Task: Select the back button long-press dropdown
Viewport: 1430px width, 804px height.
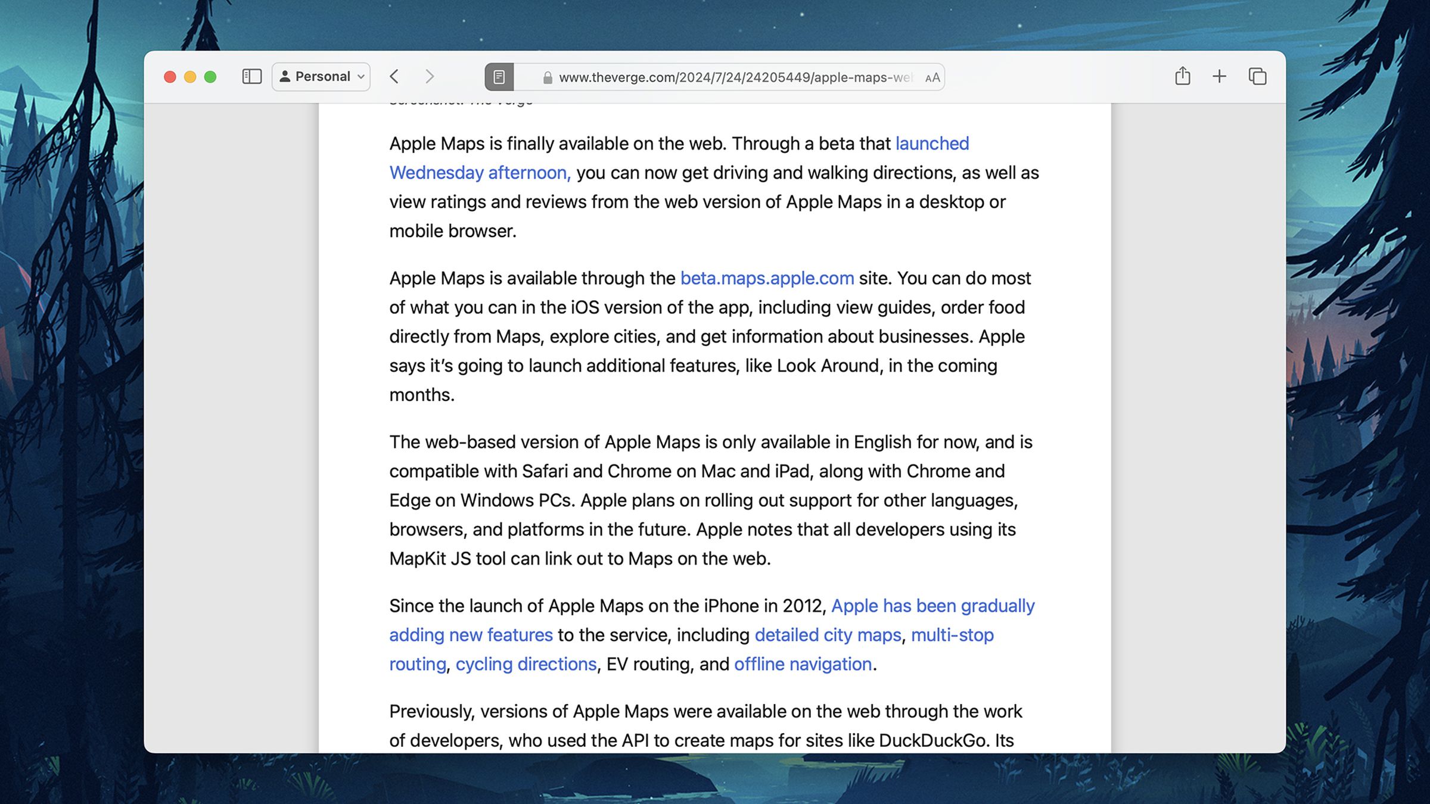Action: (x=393, y=77)
